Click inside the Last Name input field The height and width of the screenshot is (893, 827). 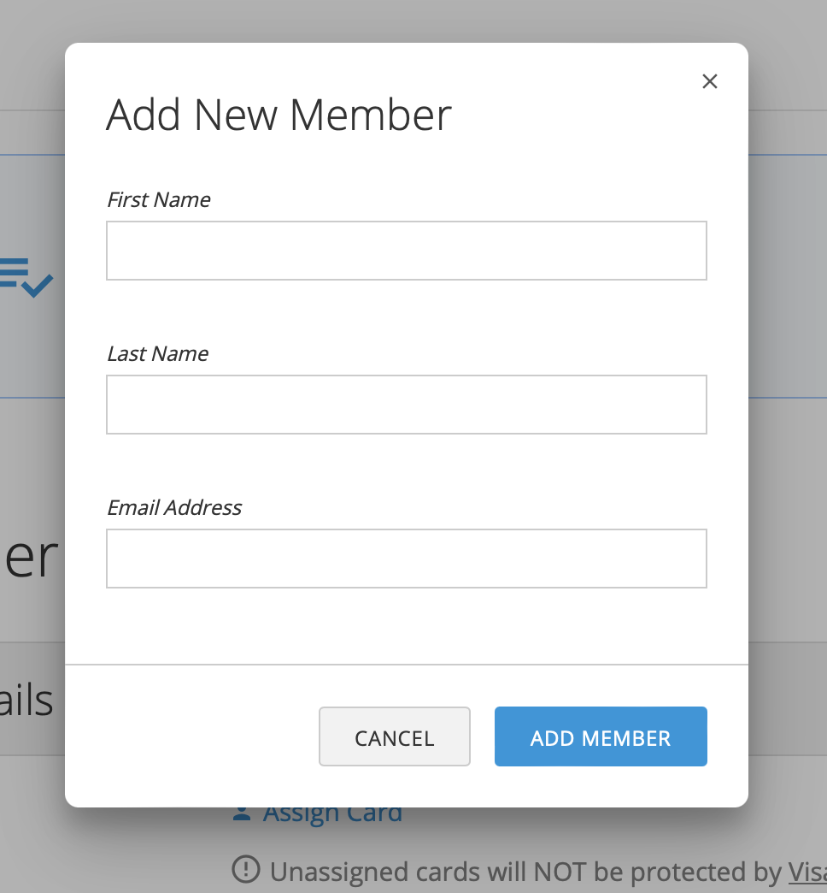[406, 404]
